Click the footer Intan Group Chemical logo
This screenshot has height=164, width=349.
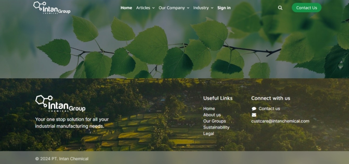click(x=60, y=103)
